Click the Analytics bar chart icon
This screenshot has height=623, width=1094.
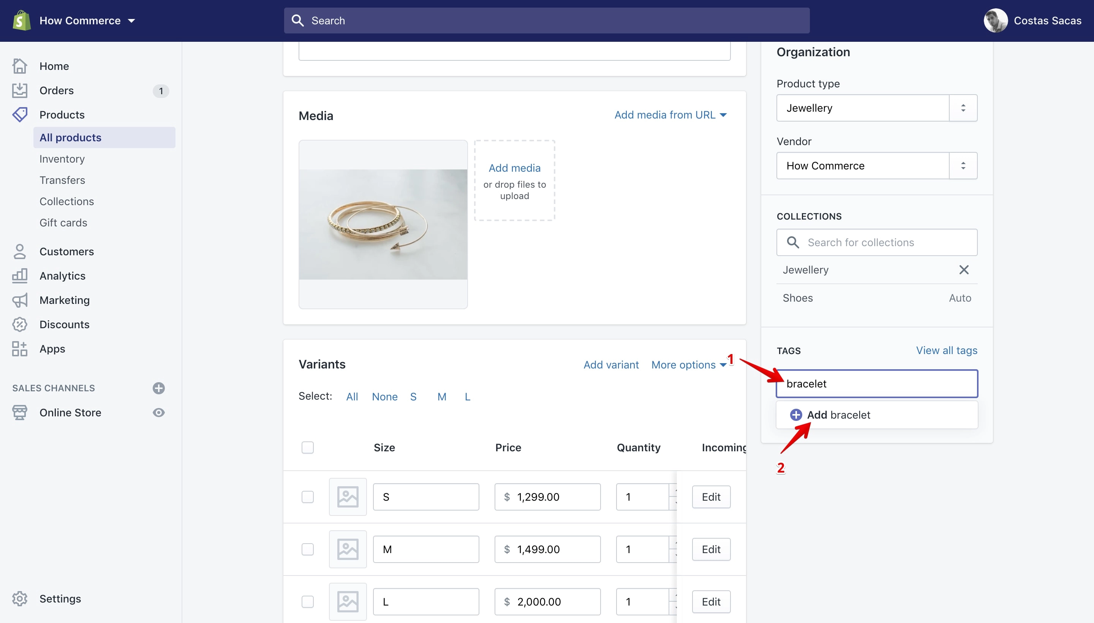[x=20, y=276]
